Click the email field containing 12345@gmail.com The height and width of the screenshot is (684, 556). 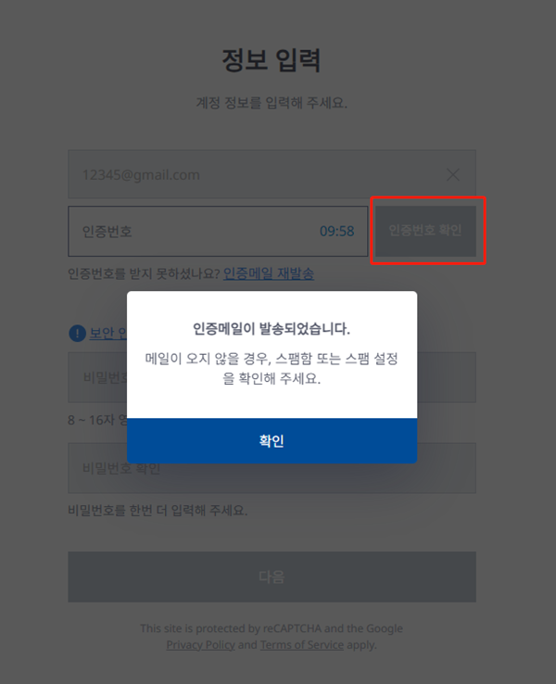click(x=272, y=174)
